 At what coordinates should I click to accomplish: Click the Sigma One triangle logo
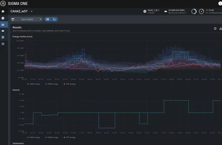click(3, 3)
